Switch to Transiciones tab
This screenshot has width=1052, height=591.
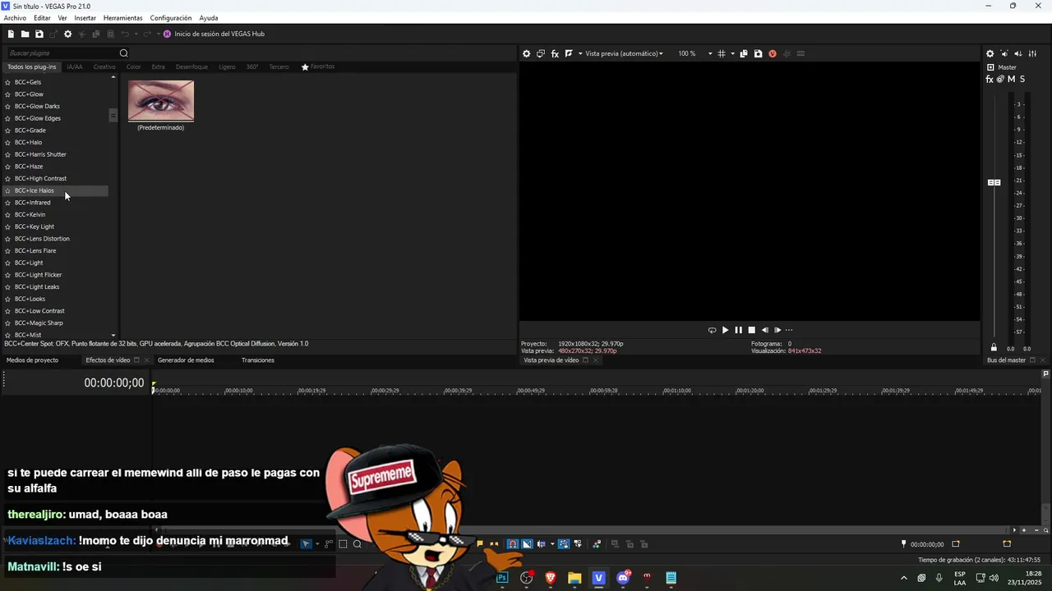pos(258,360)
